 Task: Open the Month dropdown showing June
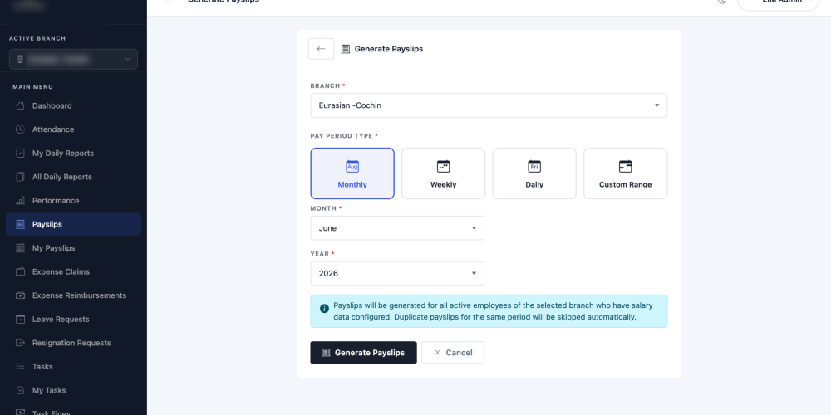point(397,228)
